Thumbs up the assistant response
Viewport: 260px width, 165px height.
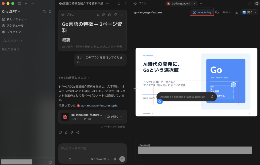pyautogui.click(x=66, y=132)
